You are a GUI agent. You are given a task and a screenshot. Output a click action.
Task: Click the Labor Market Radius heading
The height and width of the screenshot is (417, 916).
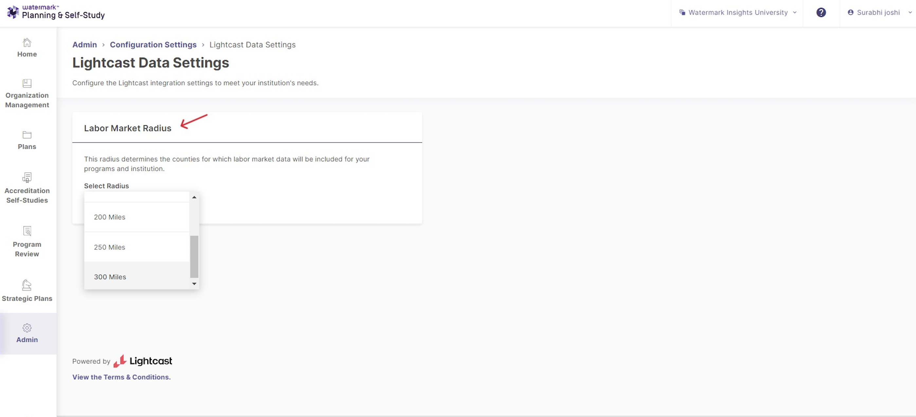tap(128, 128)
